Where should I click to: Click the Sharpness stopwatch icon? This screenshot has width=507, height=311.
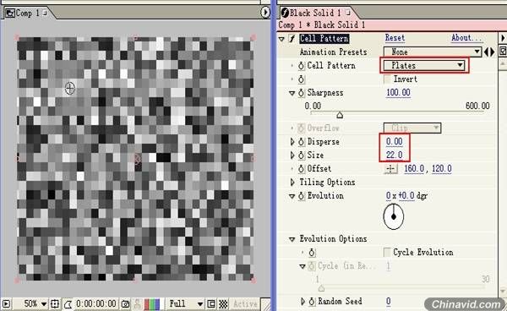(x=301, y=93)
